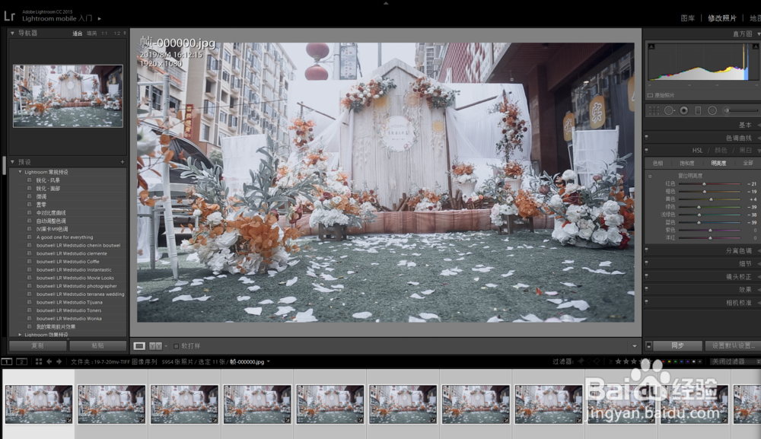Image resolution: width=761 pixels, height=439 pixels.
Task: Toggle split toning 分离色调 panel switch
Action: click(646, 251)
